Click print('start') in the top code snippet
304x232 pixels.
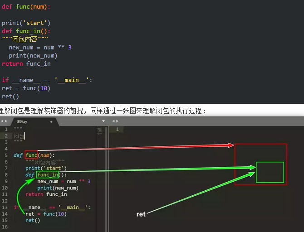pyautogui.click(x=26, y=23)
